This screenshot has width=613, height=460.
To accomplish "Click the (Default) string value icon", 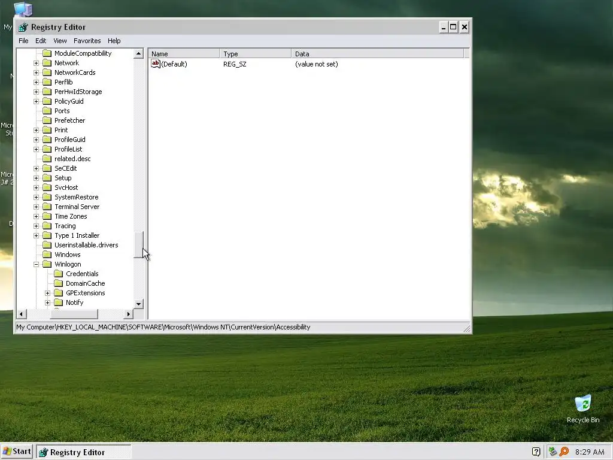I will click(156, 63).
